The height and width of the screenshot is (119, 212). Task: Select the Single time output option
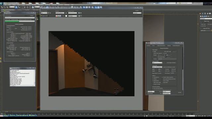coord(153,52)
